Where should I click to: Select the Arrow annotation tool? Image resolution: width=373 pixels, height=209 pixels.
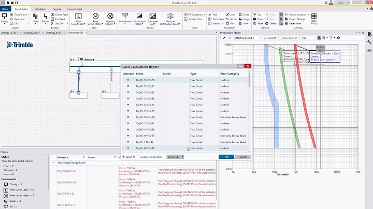point(231,19)
